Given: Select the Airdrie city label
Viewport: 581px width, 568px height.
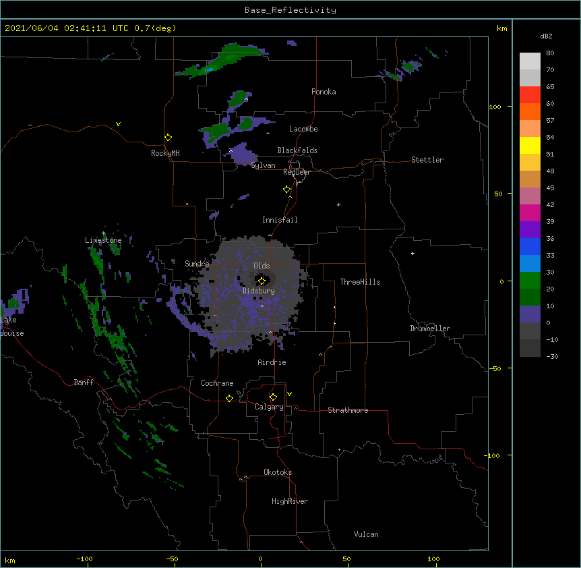Looking at the screenshot, I should pos(272,362).
